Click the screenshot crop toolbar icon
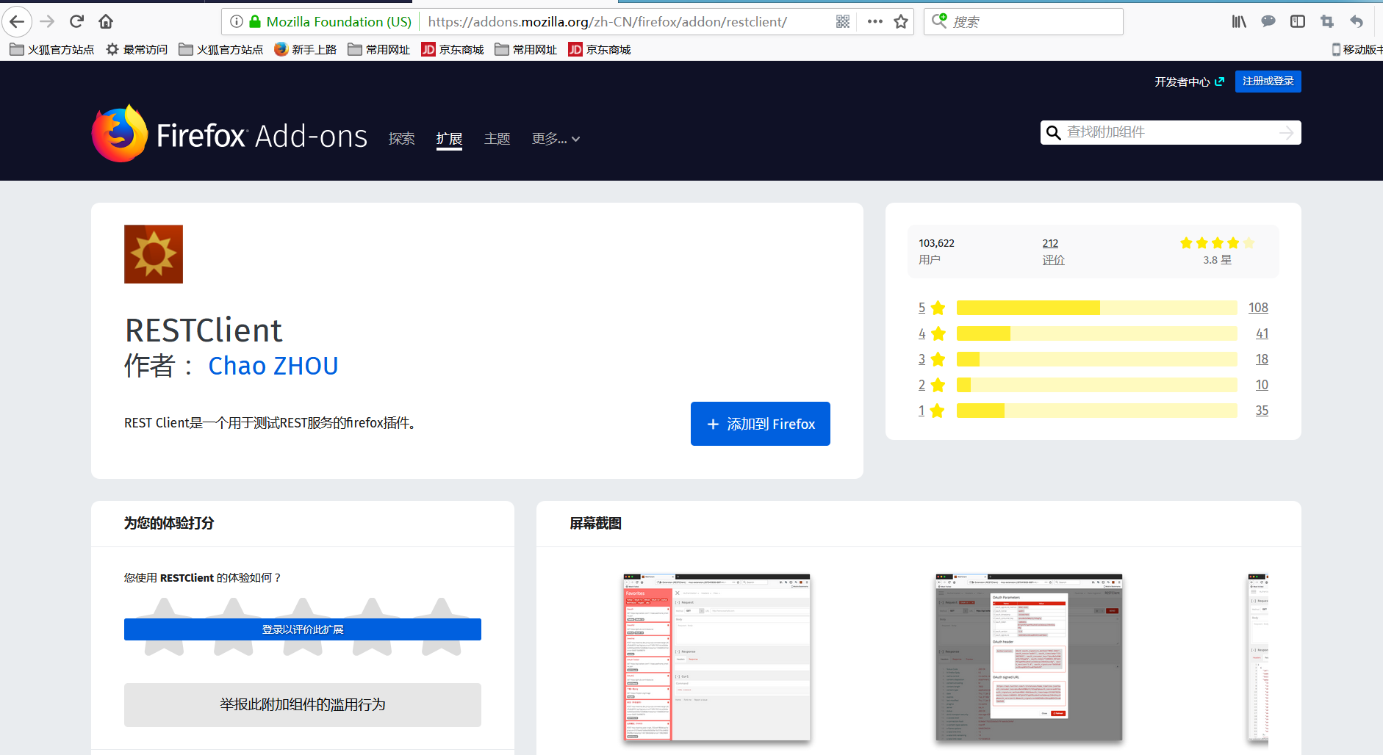This screenshot has width=1383, height=755. pos(1327,21)
